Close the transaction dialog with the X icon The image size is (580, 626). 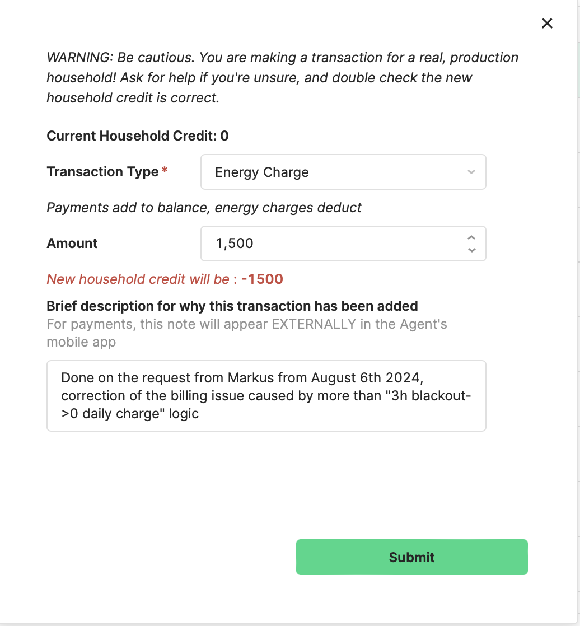pyautogui.click(x=547, y=23)
